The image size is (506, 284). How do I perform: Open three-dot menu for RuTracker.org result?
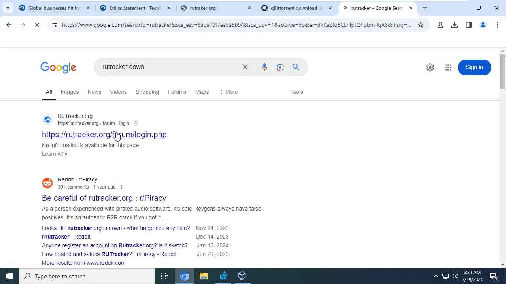tap(136, 123)
